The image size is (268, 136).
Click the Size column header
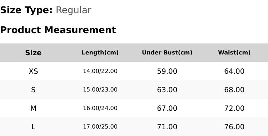(x=33, y=53)
